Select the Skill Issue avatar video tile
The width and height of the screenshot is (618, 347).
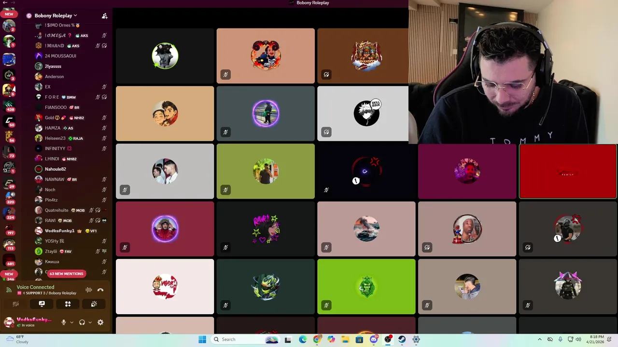pos(363,114)
